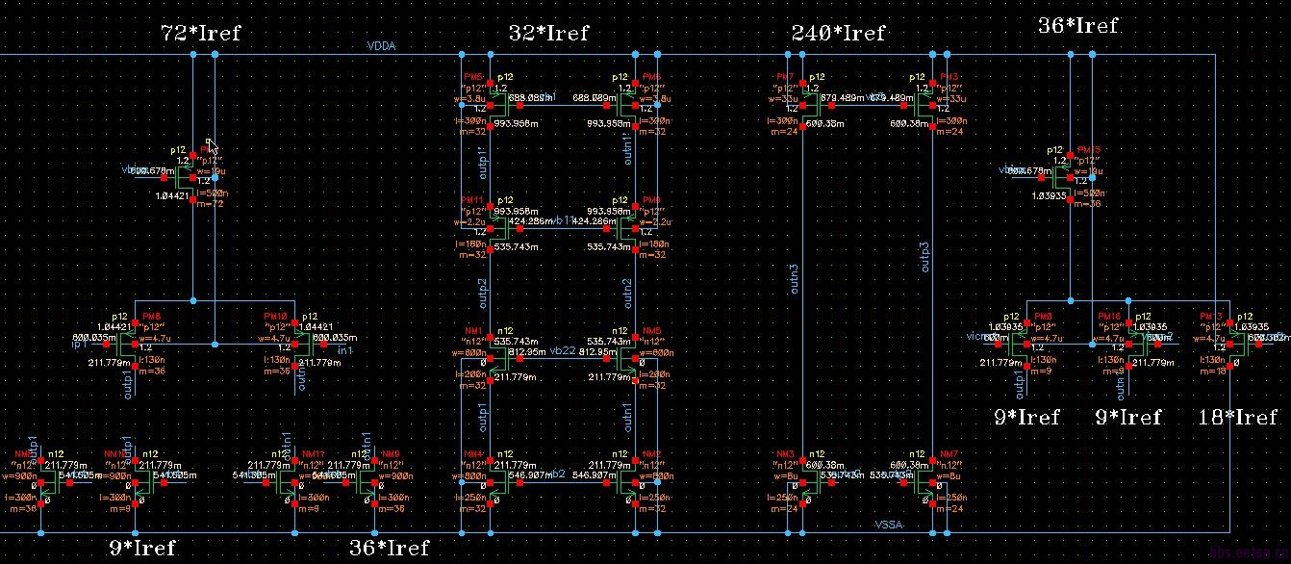Click the outn2 wire label
1291x564 pixels.
pos(629,295)
